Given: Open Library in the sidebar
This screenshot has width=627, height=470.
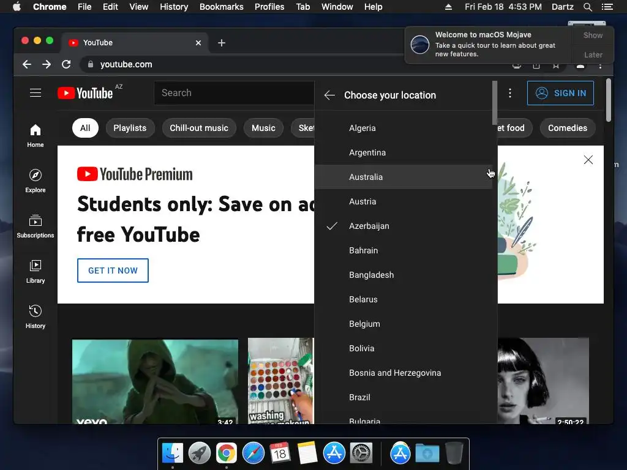Looking at the screenshot, I should click(35, 272).
